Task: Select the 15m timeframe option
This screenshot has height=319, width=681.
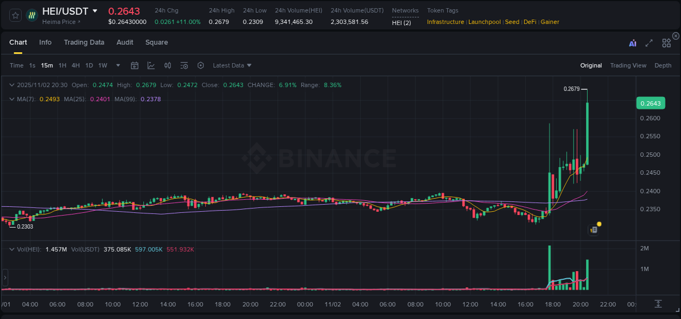Action: pyautogui.click(x=47, y=65)
